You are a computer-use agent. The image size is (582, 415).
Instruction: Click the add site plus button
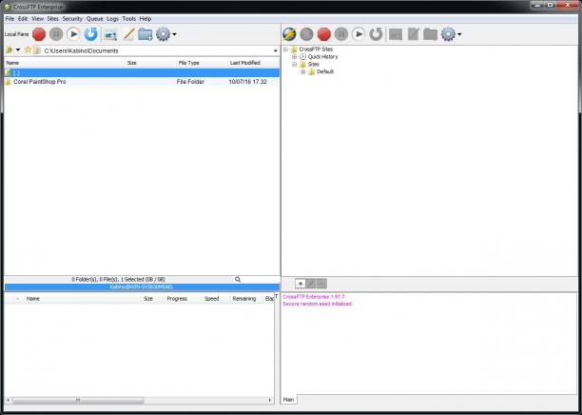click(x=301, y=284)
